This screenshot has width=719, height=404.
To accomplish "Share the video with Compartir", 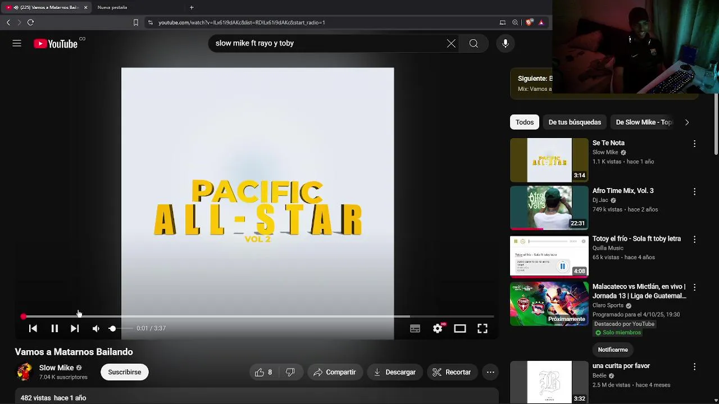I will coord(335,372).
